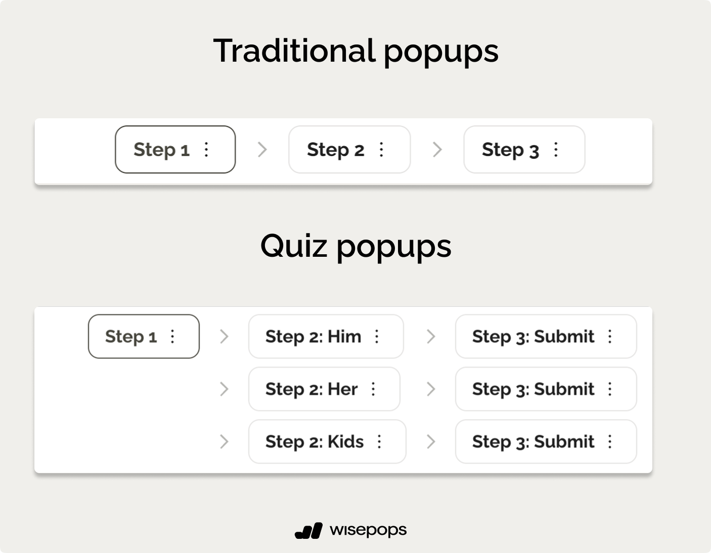Open the three-dot menu on Step 2: Kids
Screen dimensions: 711x553
pos(379,442)
